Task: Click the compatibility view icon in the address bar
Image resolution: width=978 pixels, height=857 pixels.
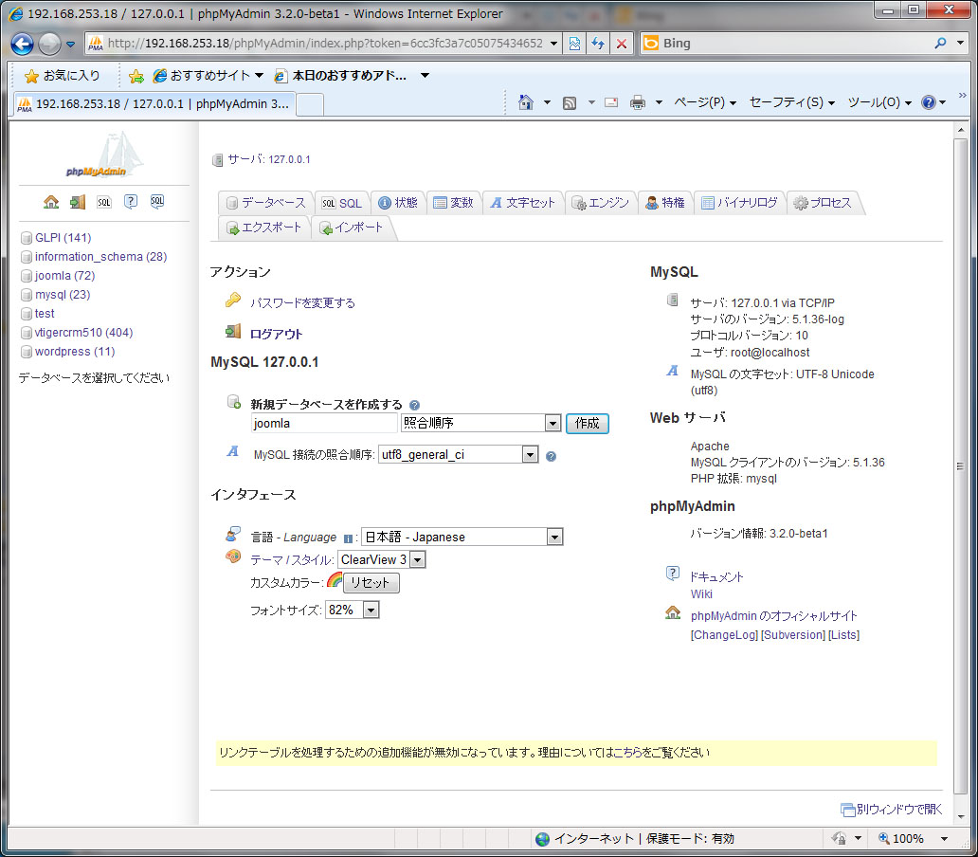Action: [574, 43]
